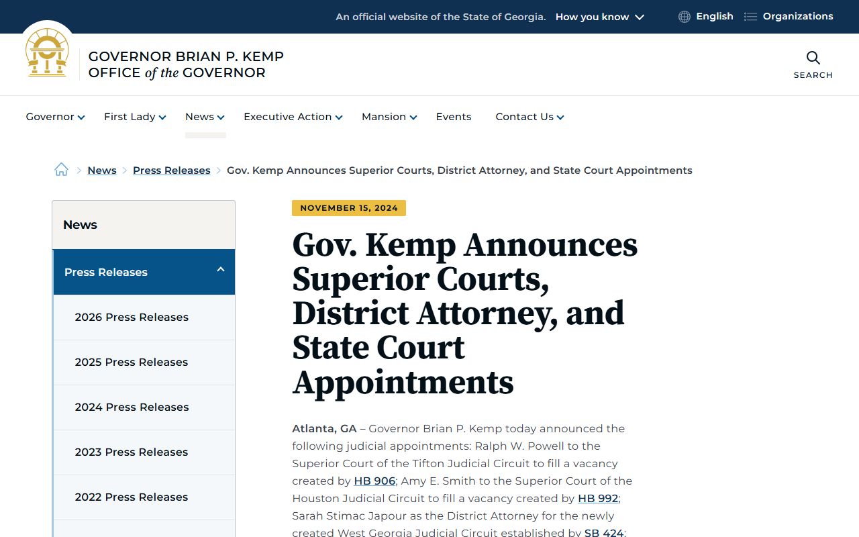Open the search magnifier icon
The width and height of the screenshot is (859, 537).
(813, 58)
